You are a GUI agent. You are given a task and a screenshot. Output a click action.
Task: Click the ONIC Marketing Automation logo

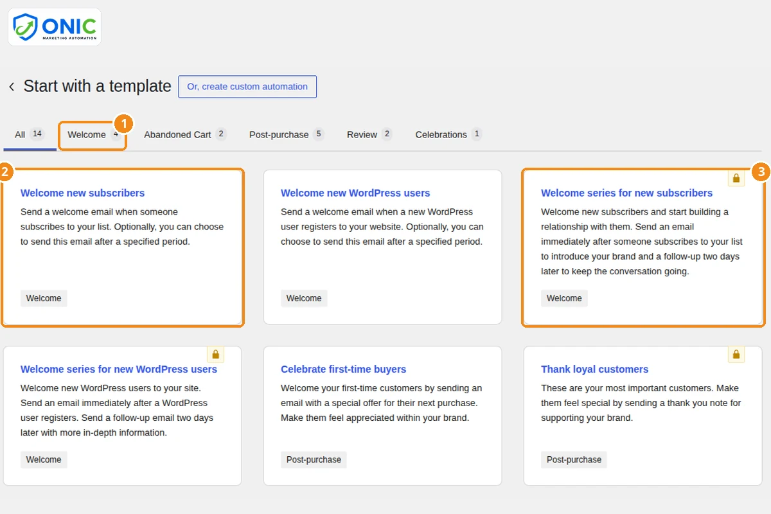pos(55,27)
